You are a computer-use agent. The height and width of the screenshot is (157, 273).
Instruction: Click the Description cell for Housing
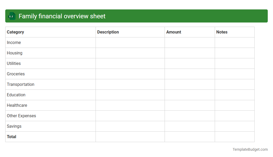pos(130,53)
